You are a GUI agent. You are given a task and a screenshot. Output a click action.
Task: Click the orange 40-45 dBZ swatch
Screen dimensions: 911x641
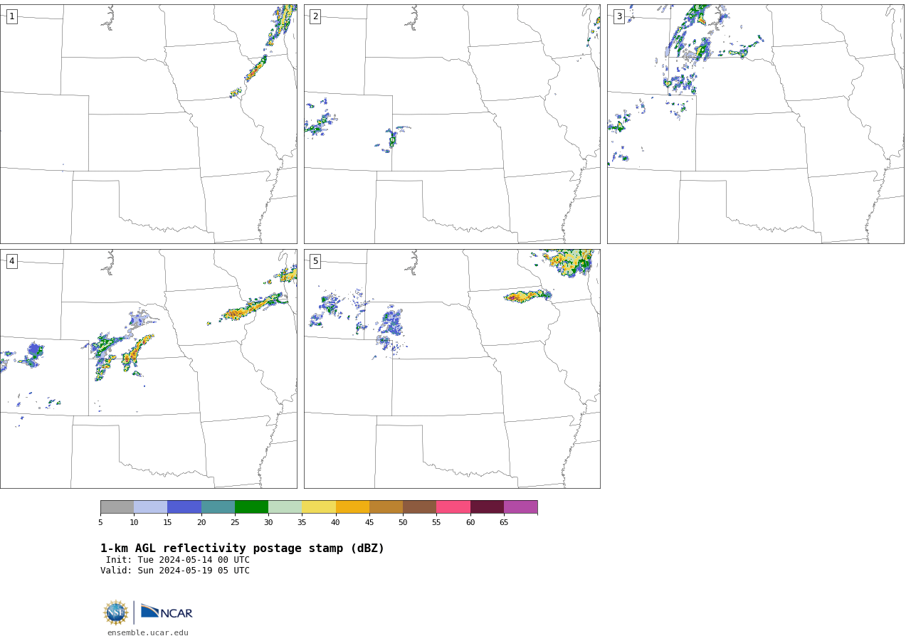tap(352, 507)
